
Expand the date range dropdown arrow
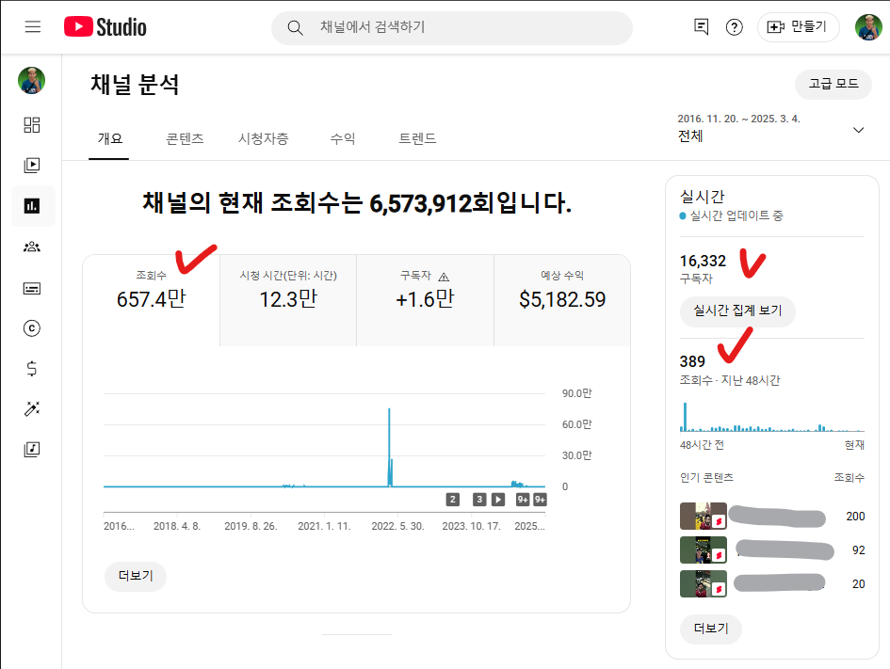[858, 130]
